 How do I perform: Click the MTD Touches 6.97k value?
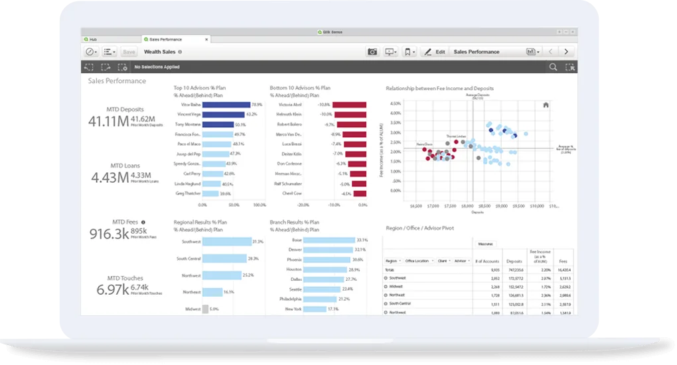point(113,290)
